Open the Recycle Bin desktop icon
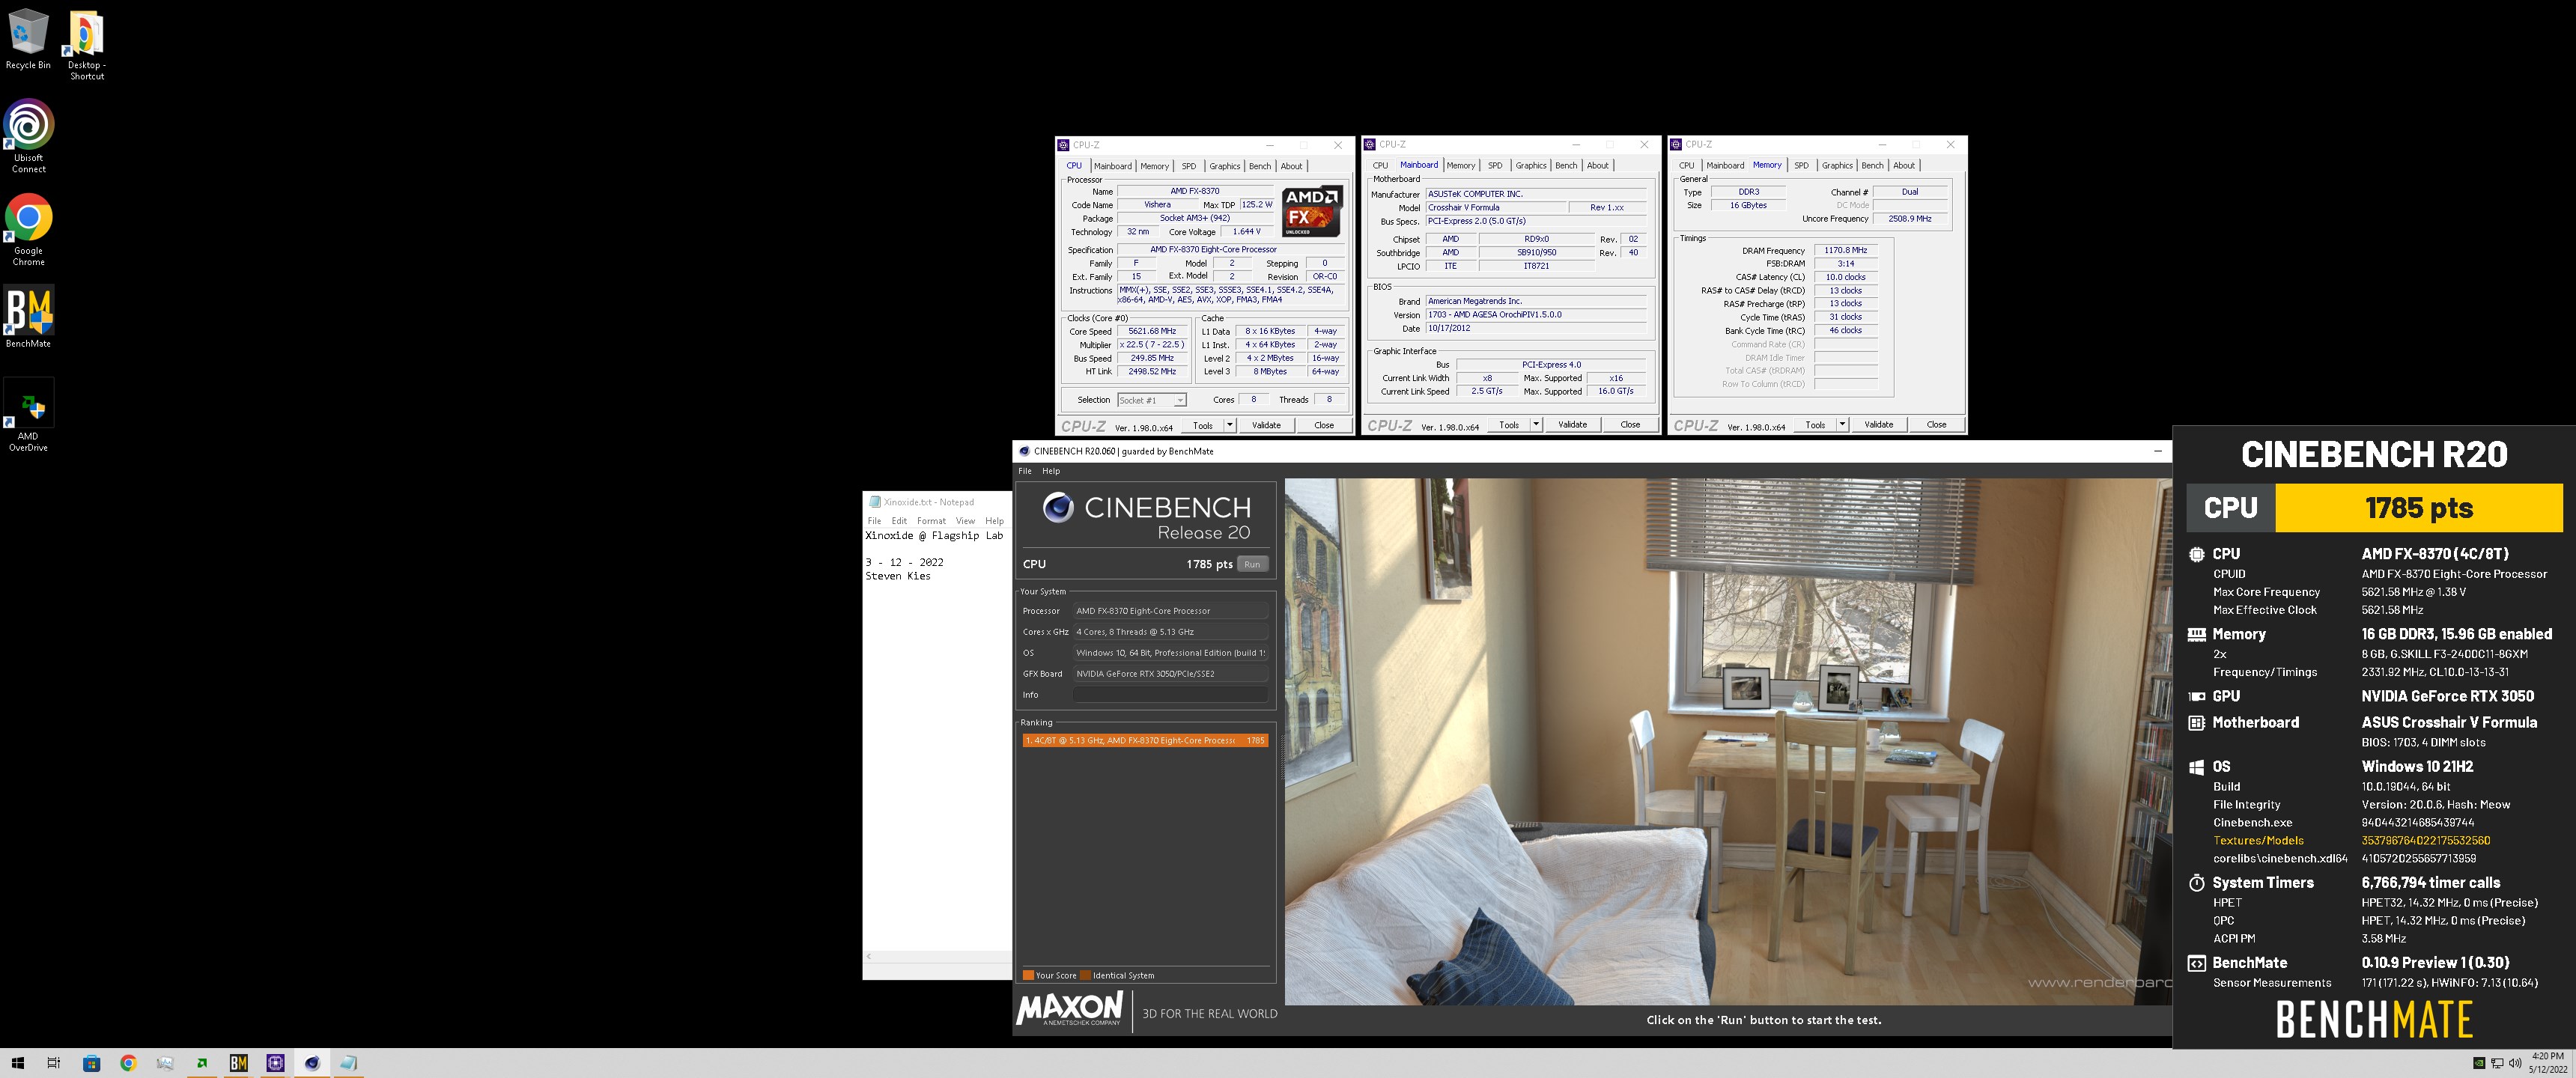Image resolution: width=2576 pixels, height=1078 pixels. click(28, 40)
